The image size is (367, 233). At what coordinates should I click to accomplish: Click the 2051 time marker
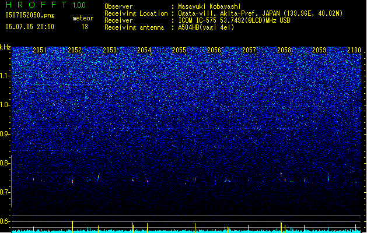coord(40,50)
